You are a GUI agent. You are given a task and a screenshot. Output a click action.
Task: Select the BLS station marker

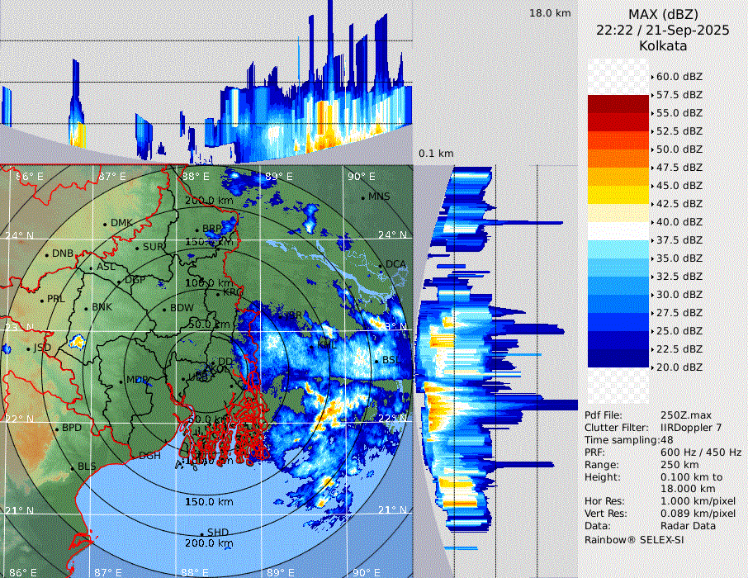[73, 468]
